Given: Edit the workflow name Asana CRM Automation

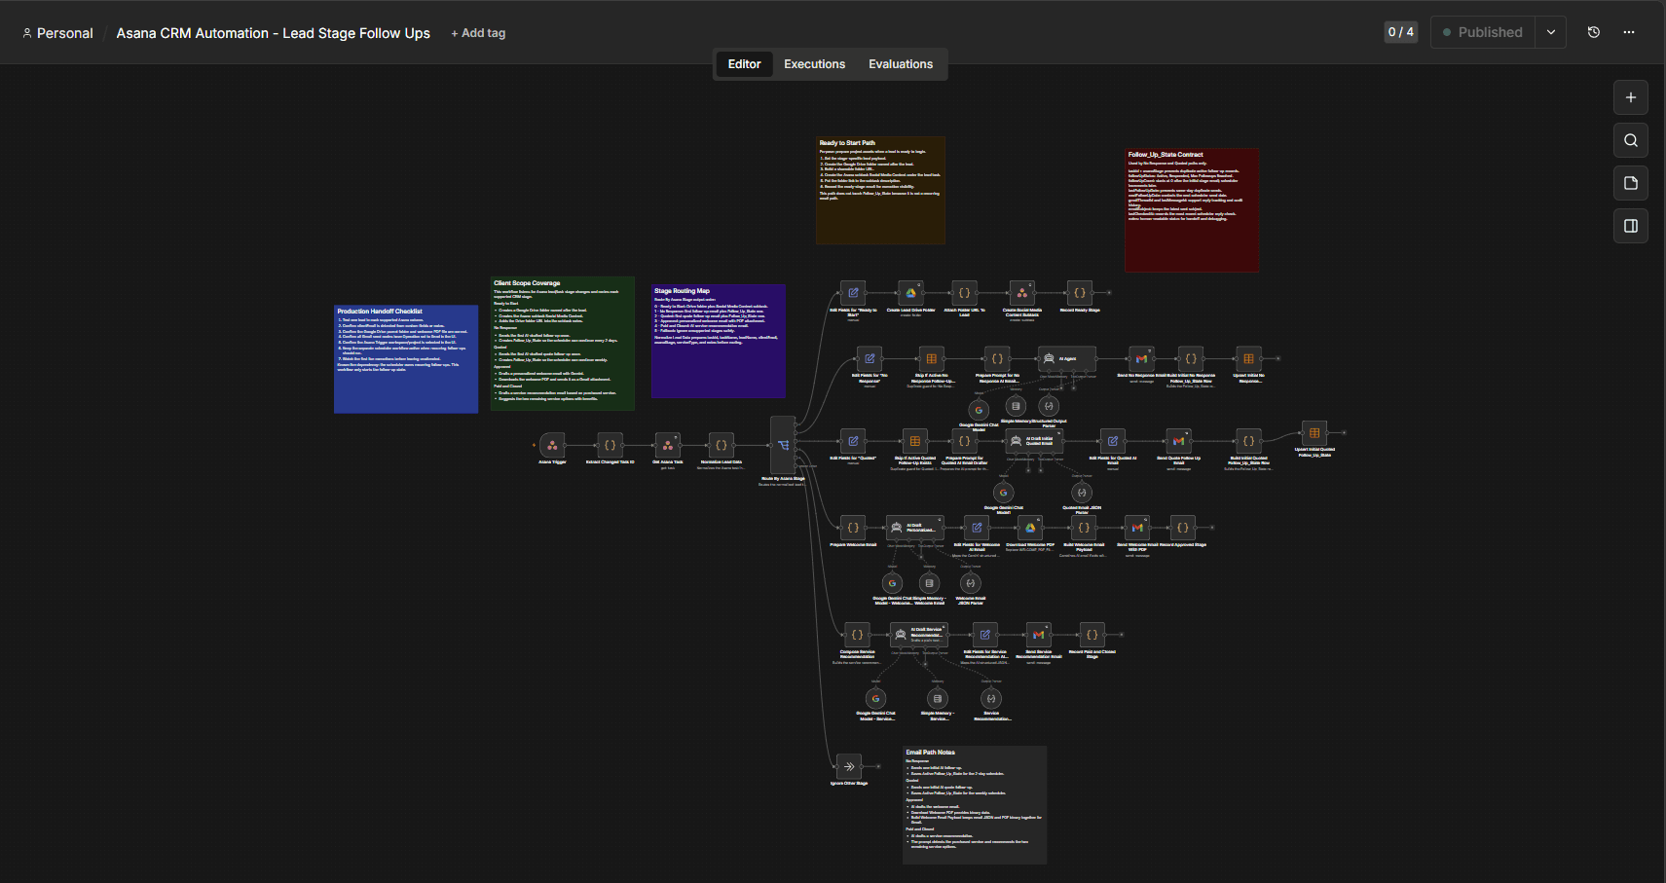Looking at the screenshot, I should 273,33.
